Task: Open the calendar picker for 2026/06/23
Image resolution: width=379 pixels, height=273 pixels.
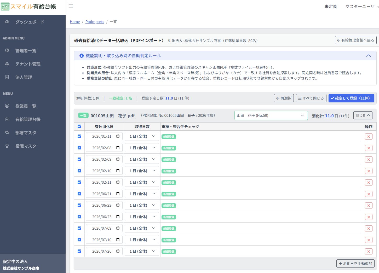Action: pyautogui.click(x=118, y=217)
